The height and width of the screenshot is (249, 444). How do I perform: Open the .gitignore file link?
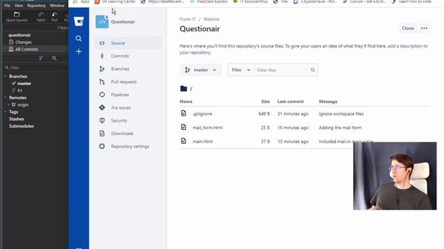click(x=202, y=113)
